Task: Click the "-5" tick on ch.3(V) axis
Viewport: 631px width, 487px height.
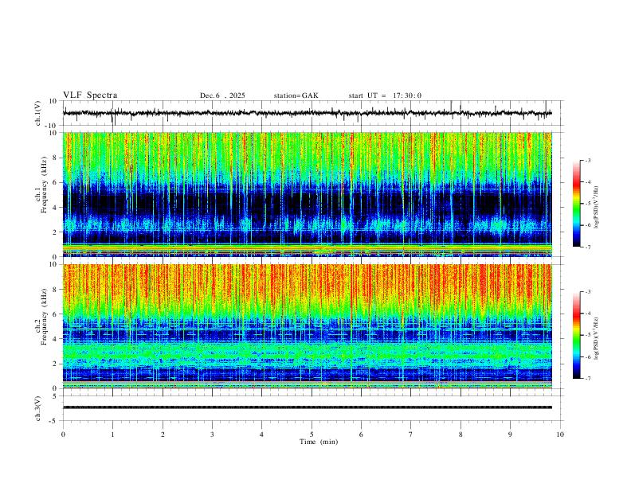Action: (x=54, y=421)
